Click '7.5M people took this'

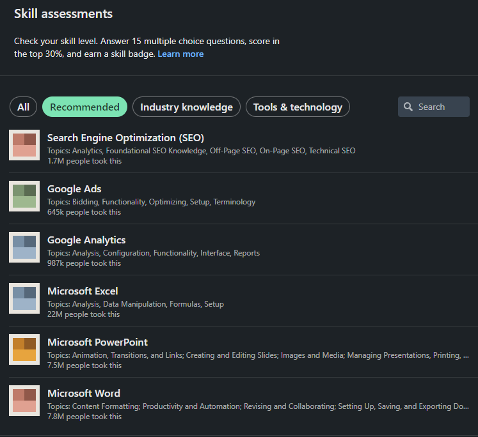[x=84, y=365]
